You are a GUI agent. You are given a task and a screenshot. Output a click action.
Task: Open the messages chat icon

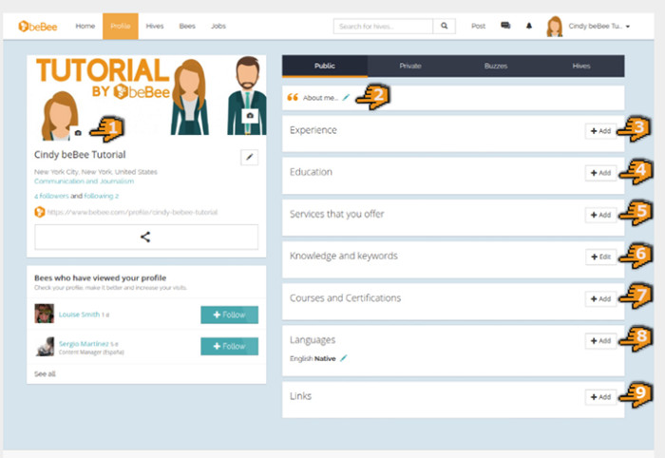[505, 26]
